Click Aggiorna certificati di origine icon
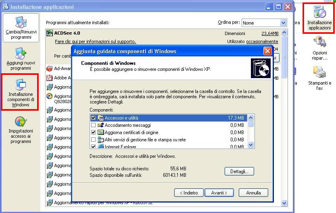Image resolution: width=336 pixels, height=213 pixels. pos(101,132)
